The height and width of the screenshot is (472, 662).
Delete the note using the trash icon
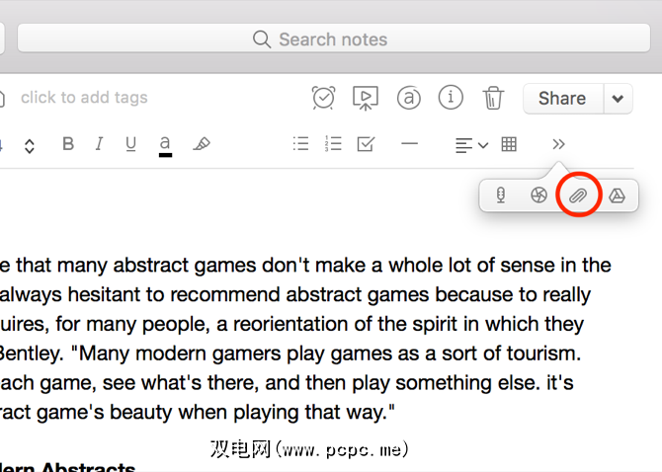click(x=493, y=98)
